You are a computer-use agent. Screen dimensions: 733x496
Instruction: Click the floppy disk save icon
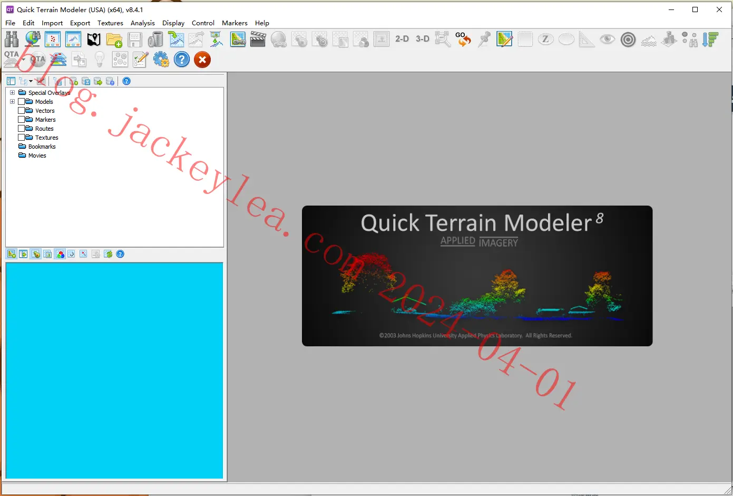[135, 40]
